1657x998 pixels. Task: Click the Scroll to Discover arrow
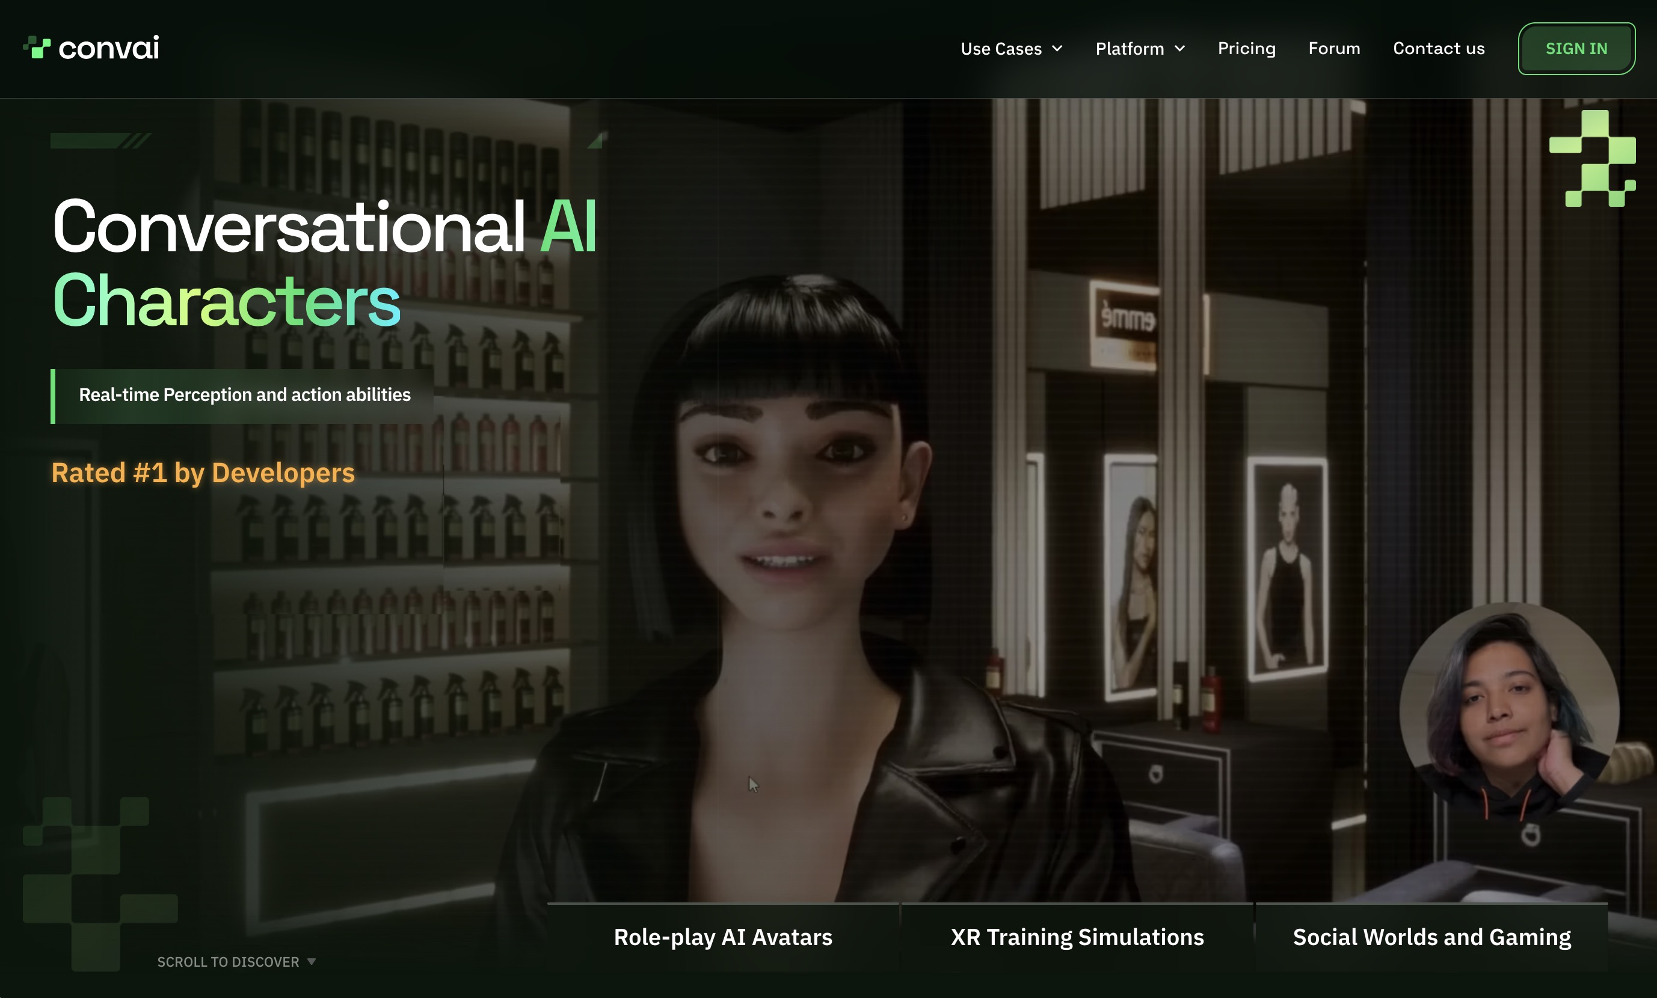pyautogui.click(x=312, y=962)
